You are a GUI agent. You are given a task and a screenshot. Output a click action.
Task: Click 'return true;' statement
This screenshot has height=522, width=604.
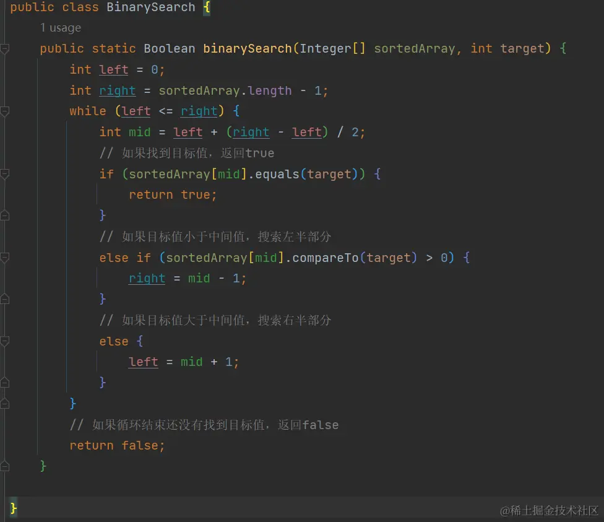coord(173,194)
